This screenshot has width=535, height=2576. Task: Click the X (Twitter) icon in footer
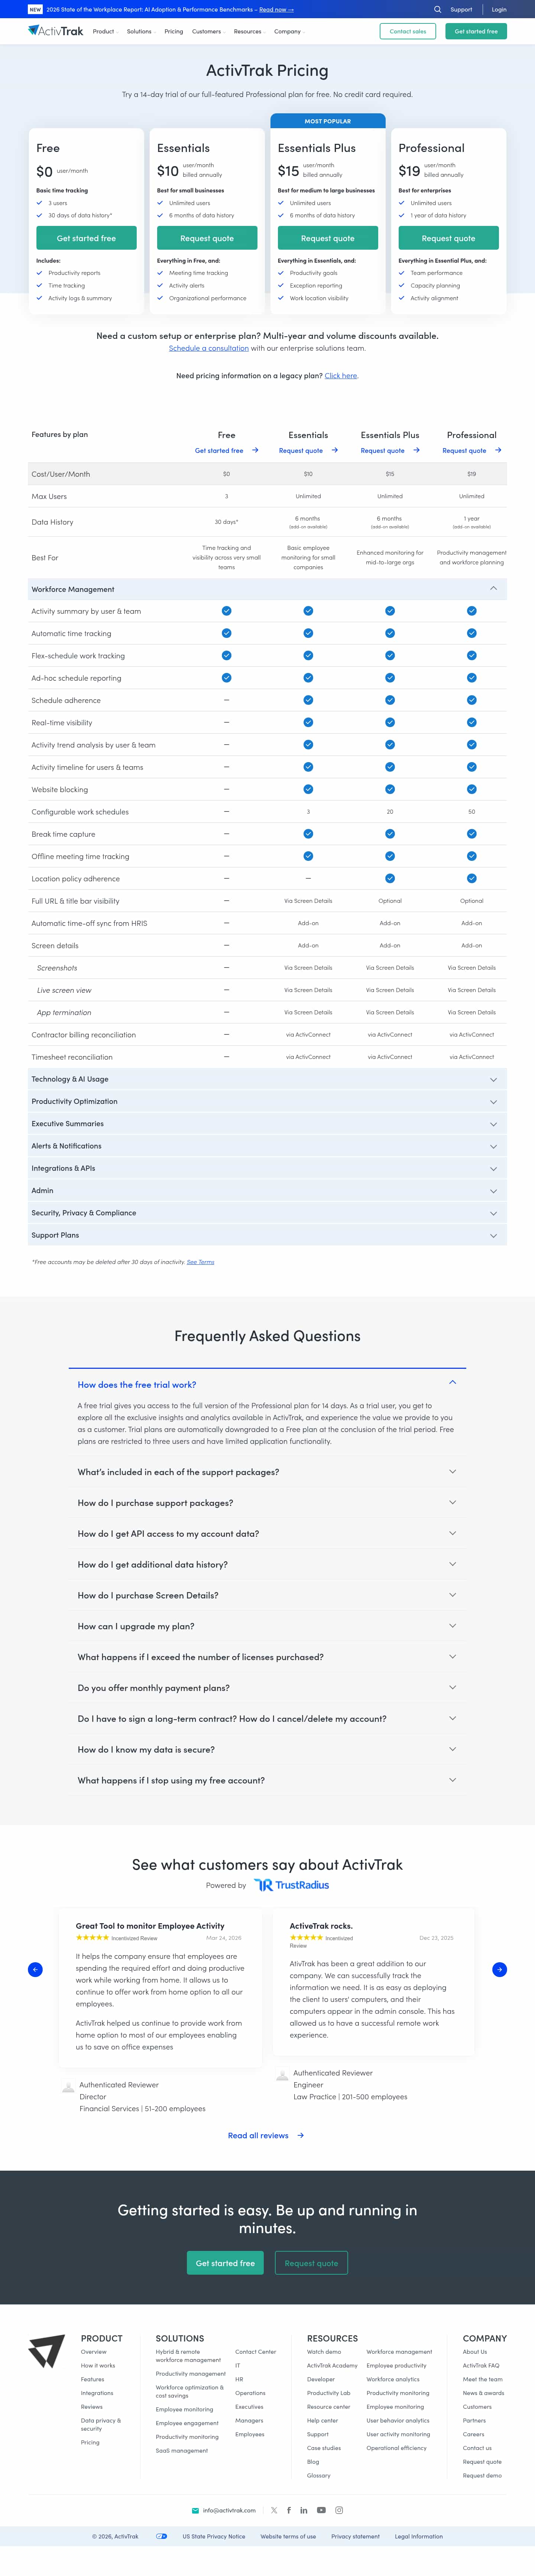click(x=274, y=2510)
